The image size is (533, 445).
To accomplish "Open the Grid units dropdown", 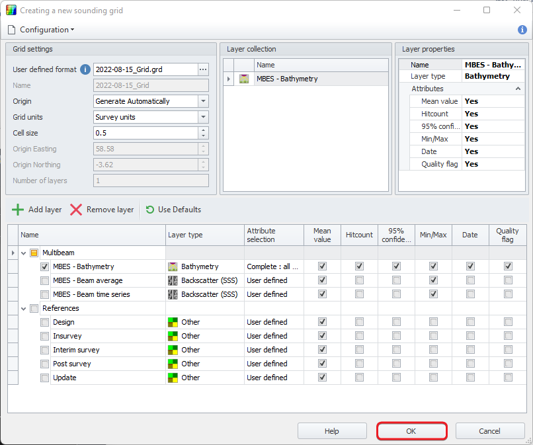I will click(x=203, y=117).
